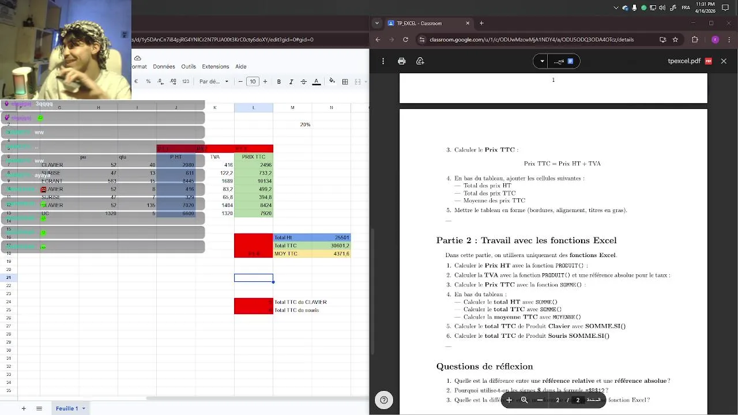738x415 pixels.
Task: Toggle bold formatting
Action: tap(279, 82)
